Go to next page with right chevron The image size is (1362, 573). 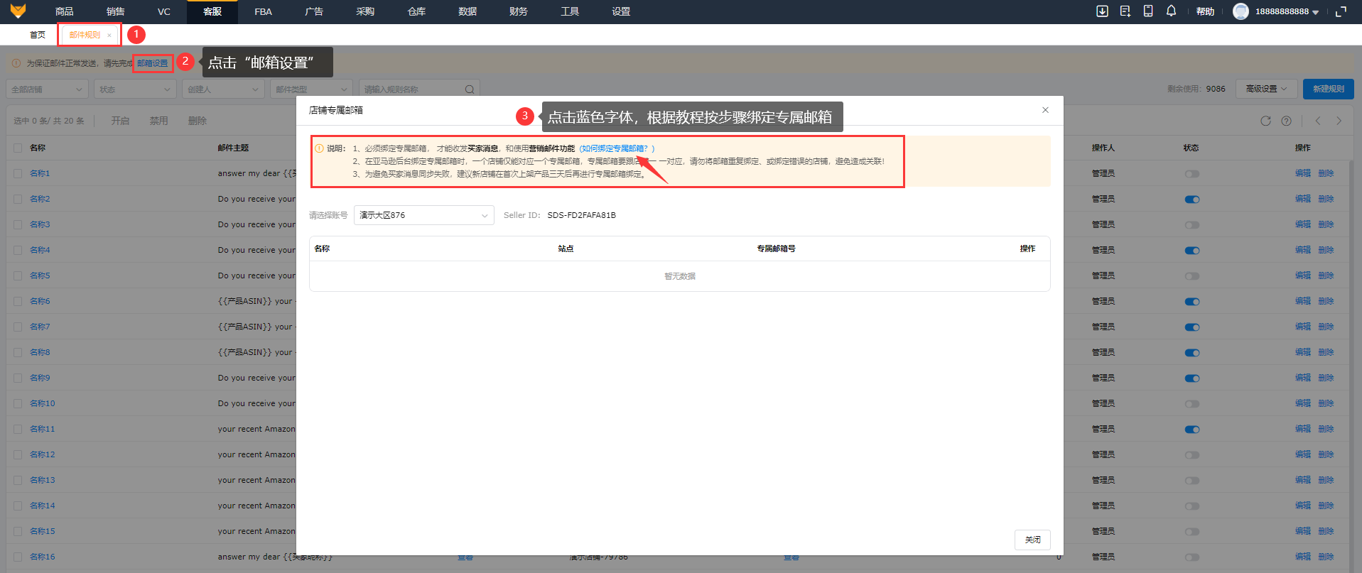coord(1339,121)
